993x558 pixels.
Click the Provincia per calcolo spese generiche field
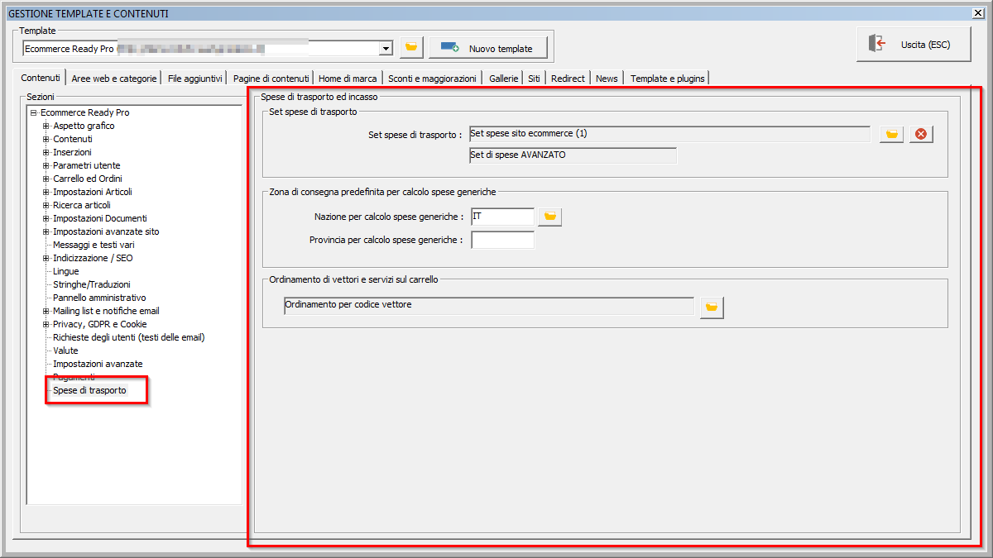tap(502, 241)
